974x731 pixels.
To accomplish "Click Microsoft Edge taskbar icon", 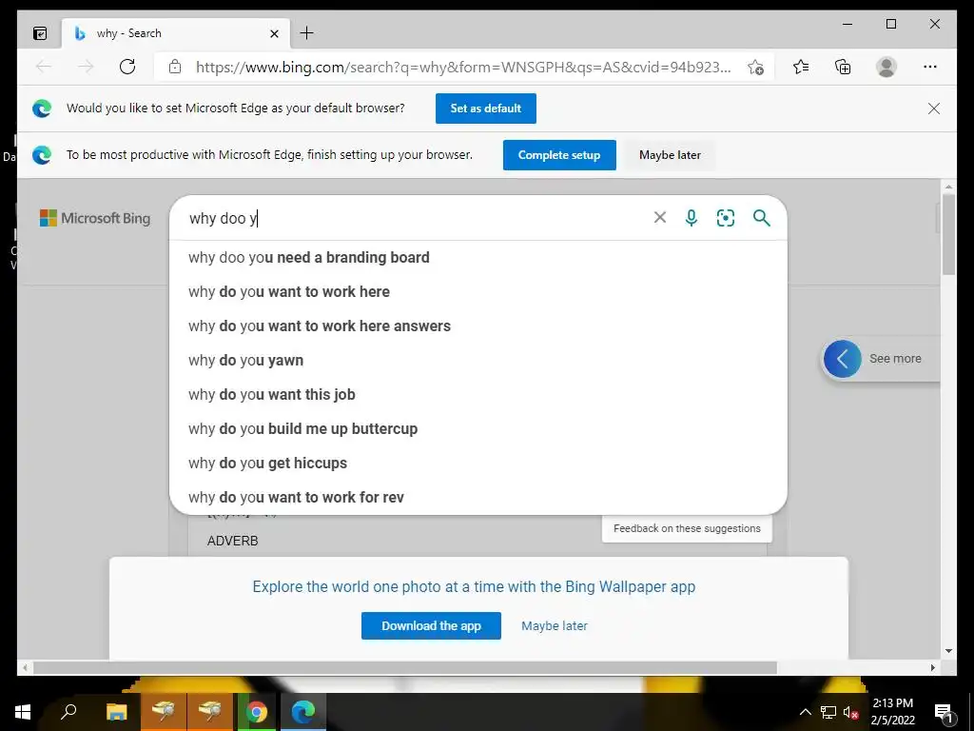I will click(x=303, y=712).
